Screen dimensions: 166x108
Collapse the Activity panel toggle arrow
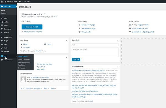[x=67, y=57]
